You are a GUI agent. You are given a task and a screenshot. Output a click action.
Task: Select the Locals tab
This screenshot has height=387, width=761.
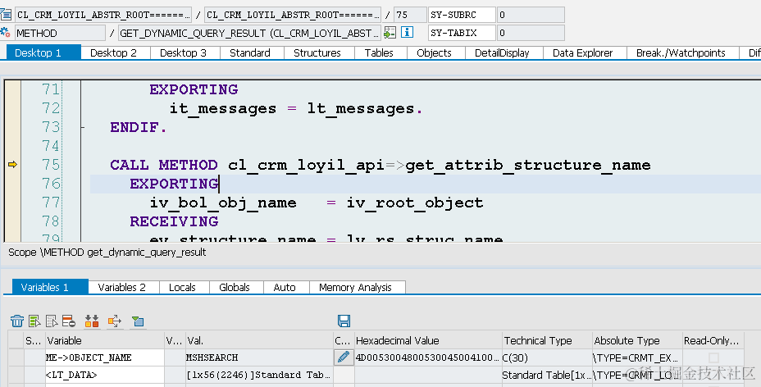click(x=183, y=287)
